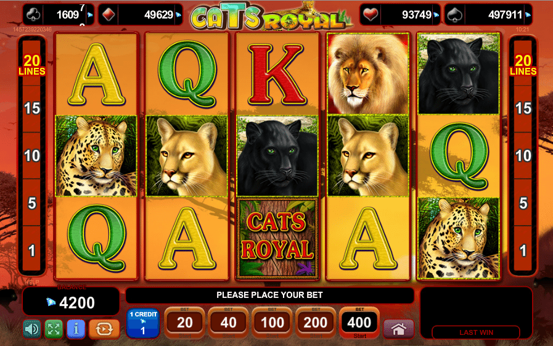Choose 5 lines on right line selector

point(523,203)
